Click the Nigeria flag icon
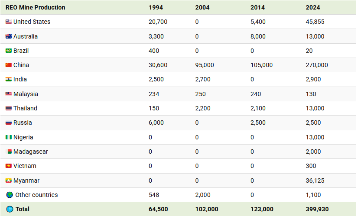This screenshot has width=358, height=216. pos(8,137)
